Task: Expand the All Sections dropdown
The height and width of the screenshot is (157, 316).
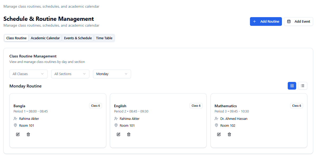Action: tap(70, 74)
